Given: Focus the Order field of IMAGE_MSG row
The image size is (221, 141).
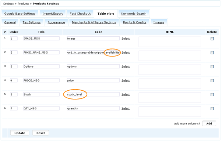Looking at the screenshot, I should click(x=14, y=39).
